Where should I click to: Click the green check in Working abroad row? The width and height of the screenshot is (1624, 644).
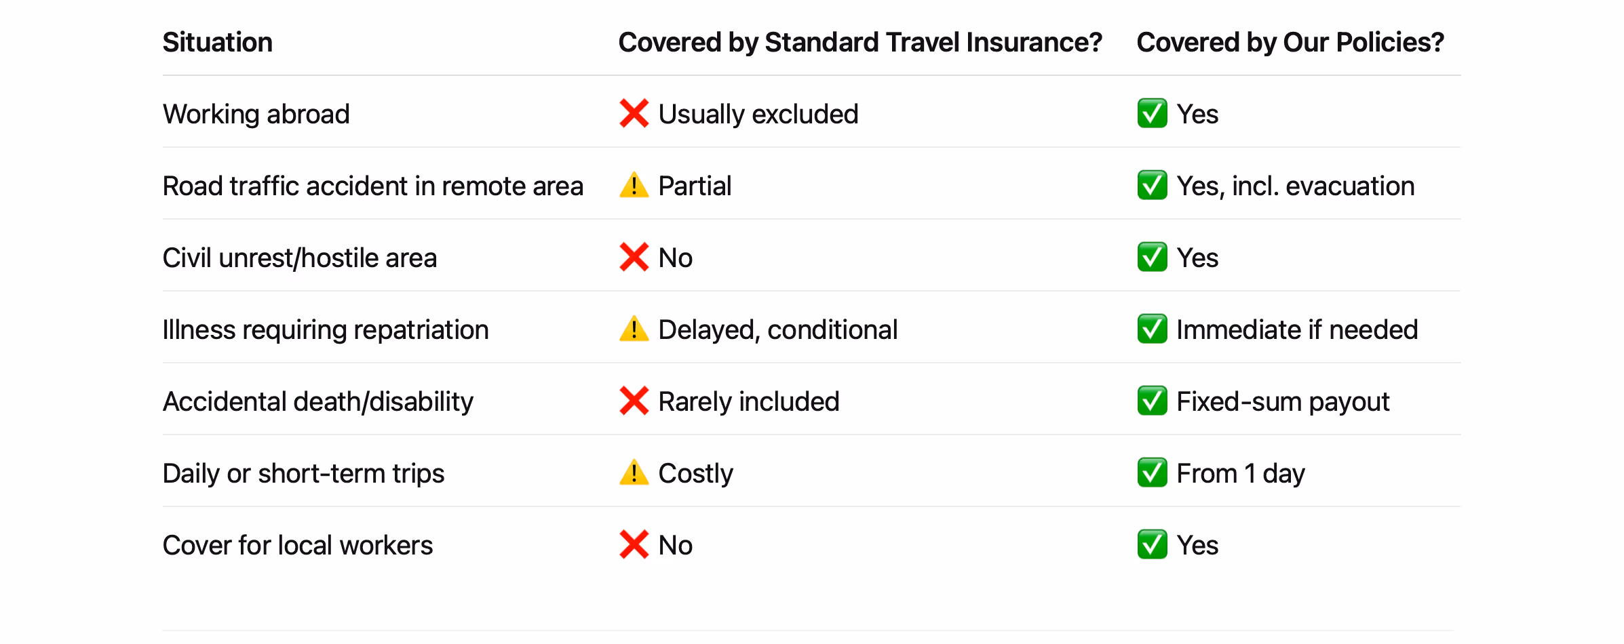click(x=1152, y=113)
